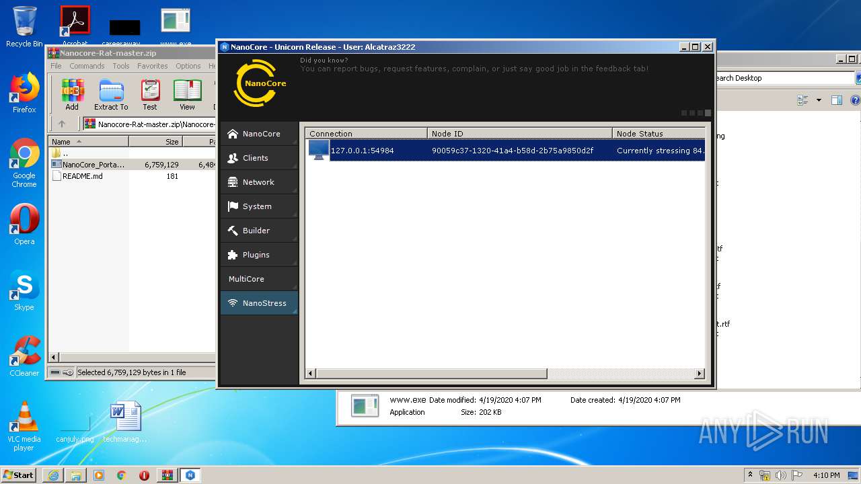Open VLC media player shortcut
Viewport: 861px width, 484px height.
[24, 426]
